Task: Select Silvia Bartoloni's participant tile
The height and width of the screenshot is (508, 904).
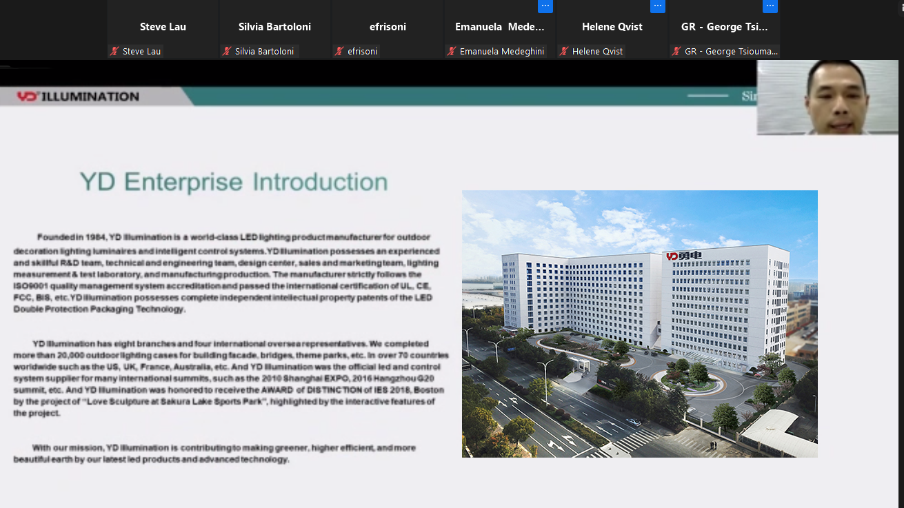Action: tap(274, 27)
